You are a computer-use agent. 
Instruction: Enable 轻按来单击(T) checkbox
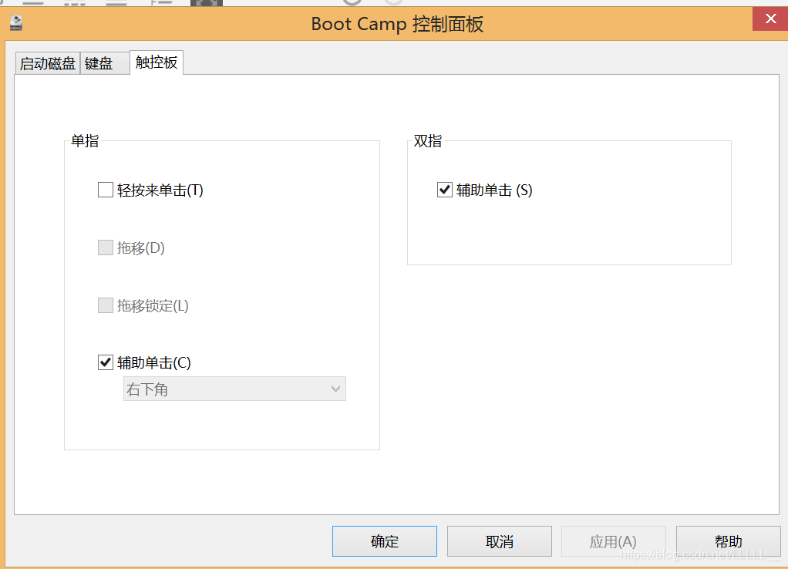tap(106, 190)
